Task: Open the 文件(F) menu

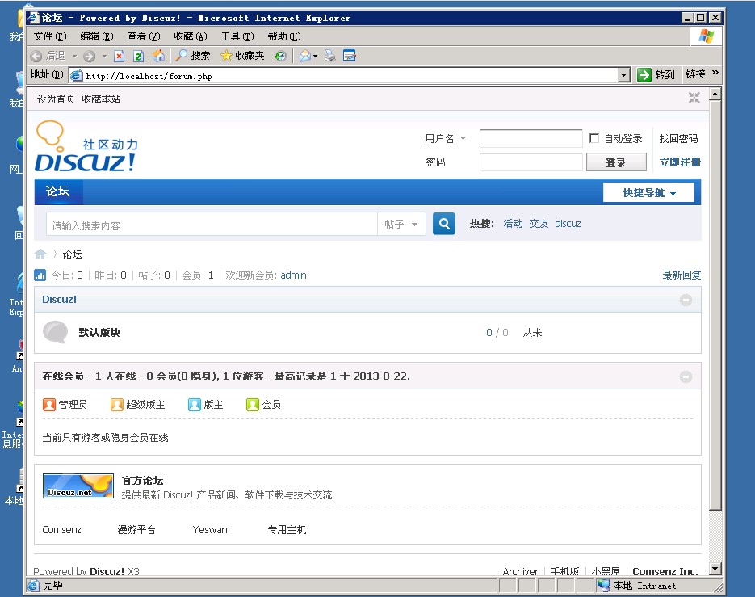Action: (x=49, y=36)
